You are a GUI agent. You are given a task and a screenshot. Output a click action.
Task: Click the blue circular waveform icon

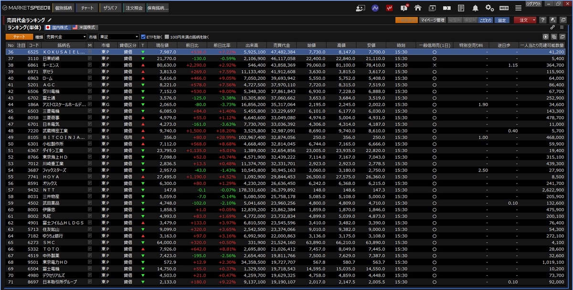(x=375, y=8)
